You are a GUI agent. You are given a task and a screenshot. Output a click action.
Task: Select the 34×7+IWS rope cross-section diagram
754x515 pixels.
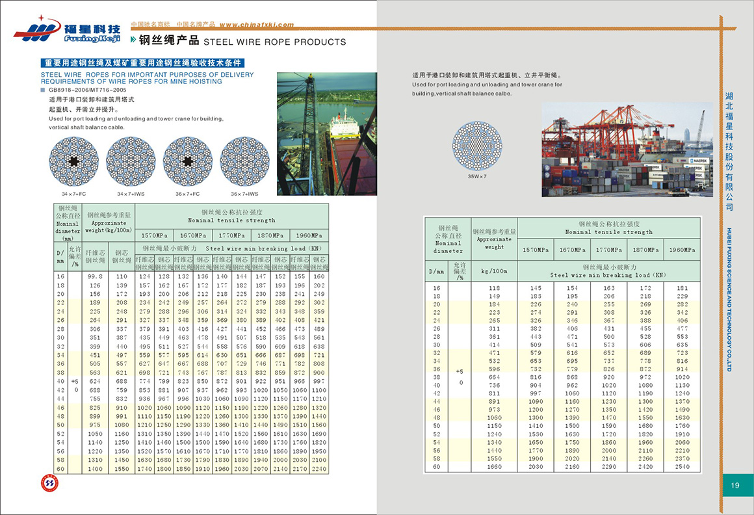click(131, 162)
